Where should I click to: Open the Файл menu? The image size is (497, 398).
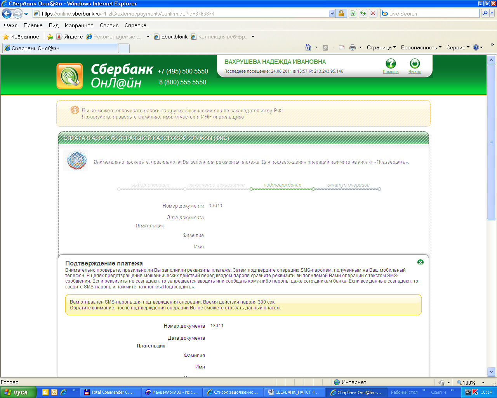coord(11,25)
